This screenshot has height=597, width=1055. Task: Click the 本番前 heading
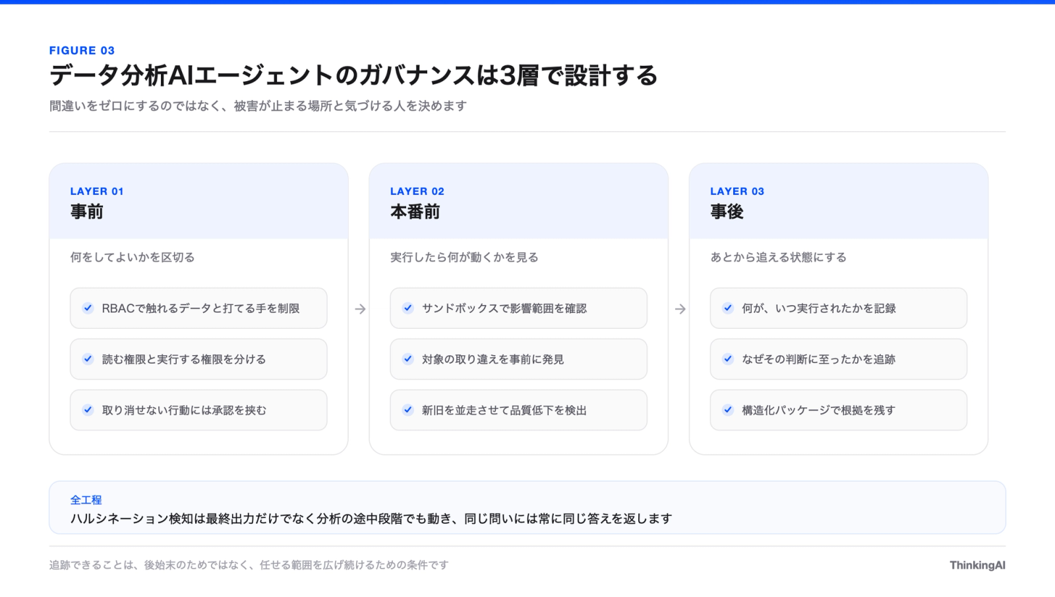[415, 212]
